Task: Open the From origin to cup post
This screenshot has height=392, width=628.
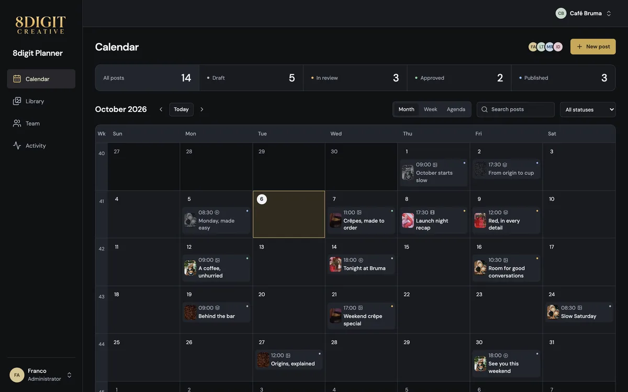Action: point(506,169)
